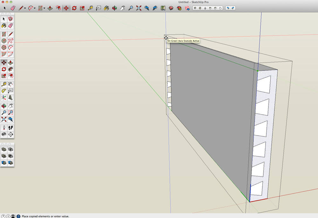Activate the Push/Pull tool in left palette
The image size is (318, 218).
coord(10,63)
